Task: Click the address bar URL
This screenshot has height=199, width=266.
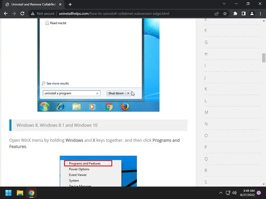Action: [114, 13]
